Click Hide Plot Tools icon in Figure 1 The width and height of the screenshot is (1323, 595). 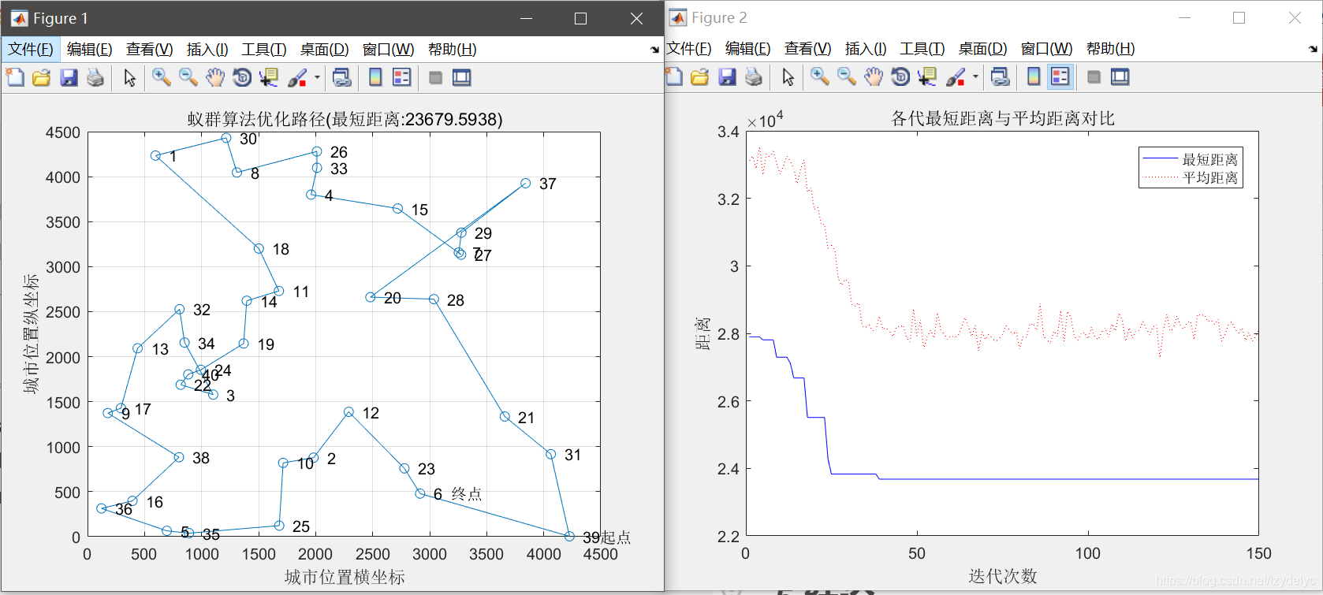[x=435, y=77]
